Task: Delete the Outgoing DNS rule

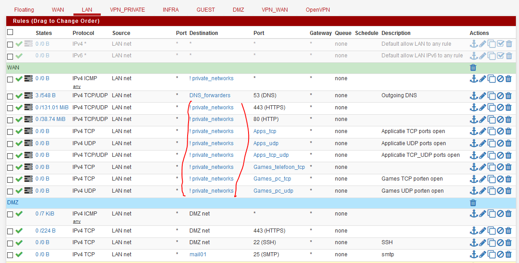Action: point(509,96)
